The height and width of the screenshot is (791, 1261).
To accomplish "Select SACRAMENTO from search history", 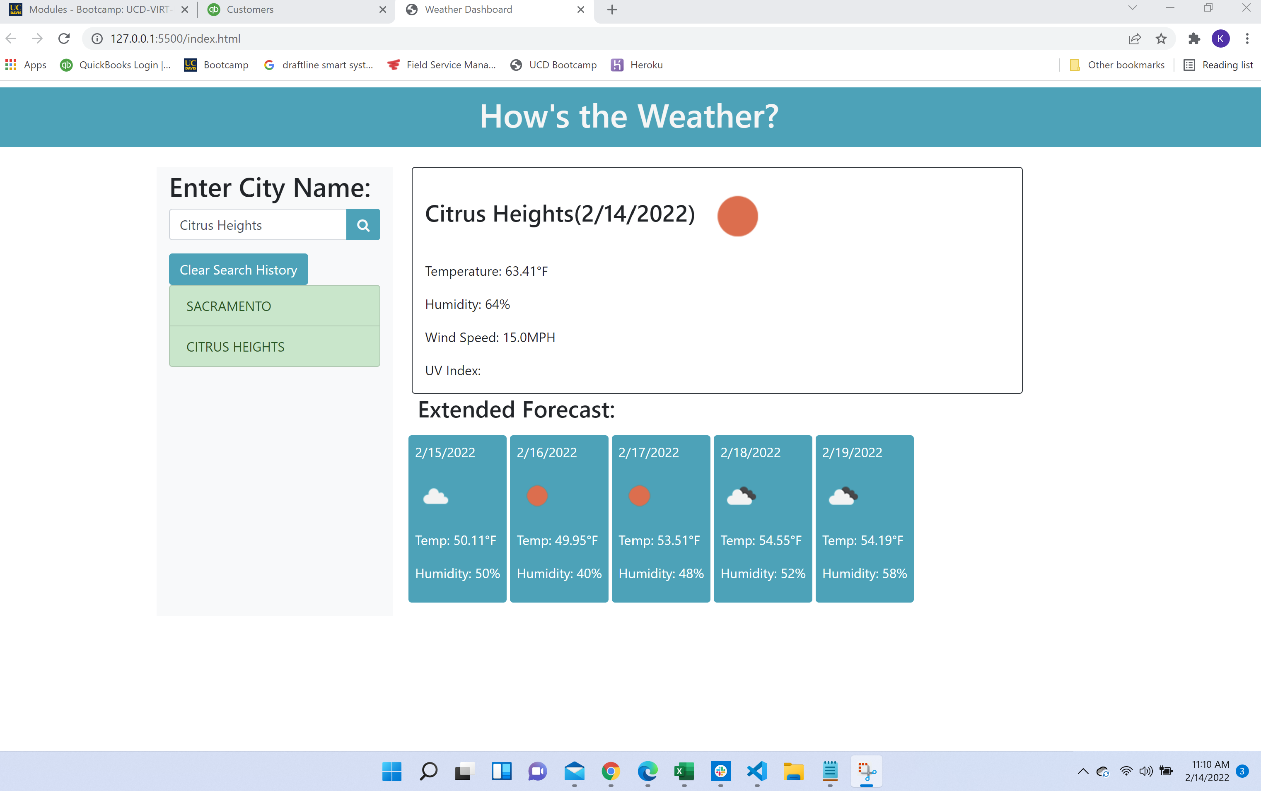I will coord(274,306).
